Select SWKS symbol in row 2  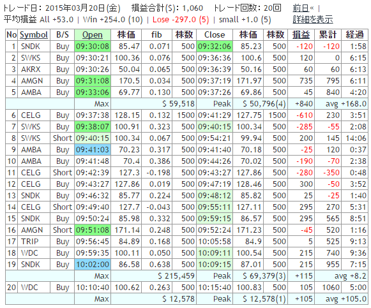pyautogui.click(x=31, y=58)
